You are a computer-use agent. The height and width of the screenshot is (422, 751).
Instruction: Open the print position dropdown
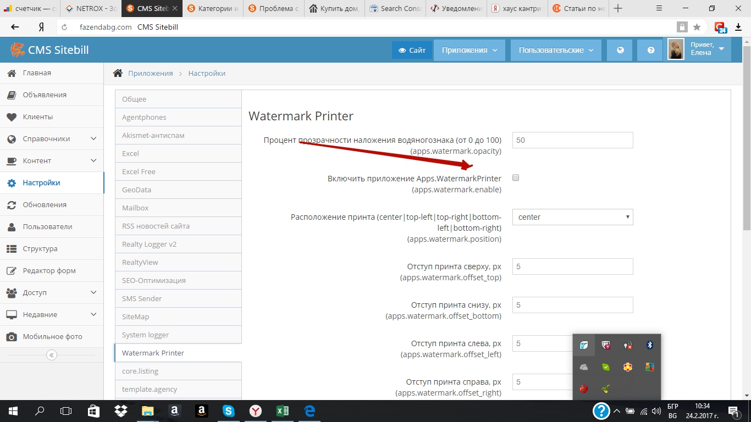click(x=572, y=217)
